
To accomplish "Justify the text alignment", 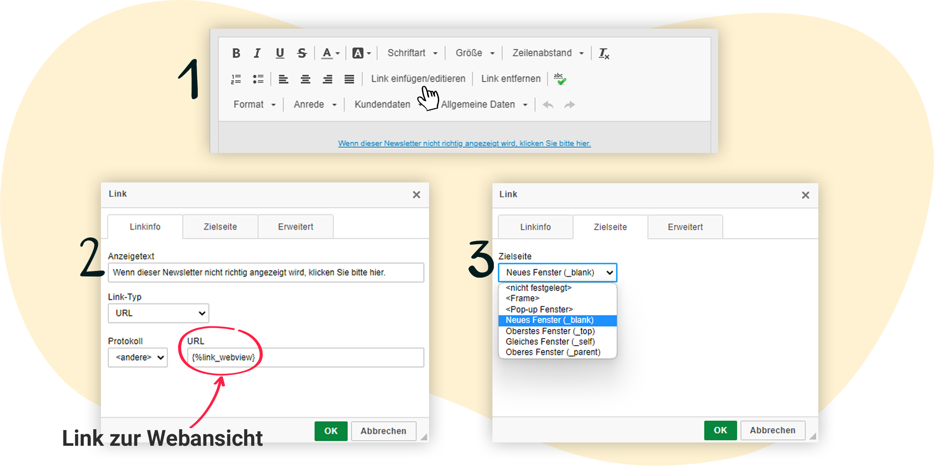I will pyautogui.click(x=349, y=79).
